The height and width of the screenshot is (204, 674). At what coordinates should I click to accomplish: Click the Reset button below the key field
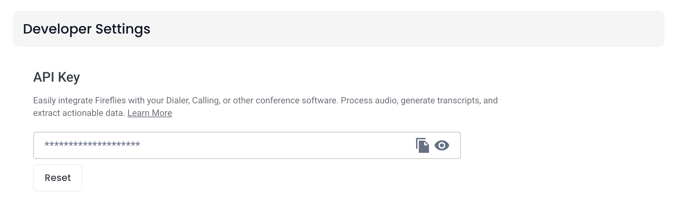[x=58, y=178]
